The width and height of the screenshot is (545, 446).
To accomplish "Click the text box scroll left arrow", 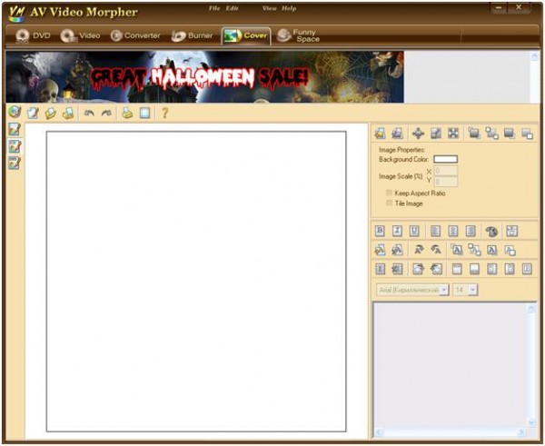I will 379,432.
